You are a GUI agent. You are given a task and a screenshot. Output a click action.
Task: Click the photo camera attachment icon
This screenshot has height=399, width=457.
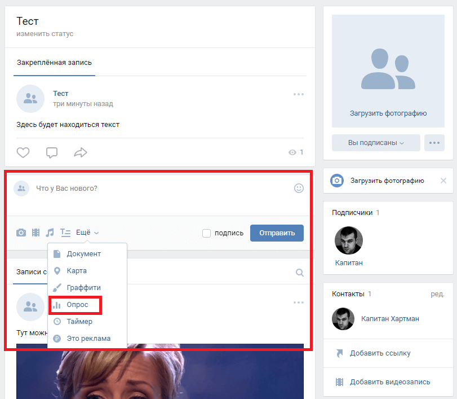click(21, 233)
